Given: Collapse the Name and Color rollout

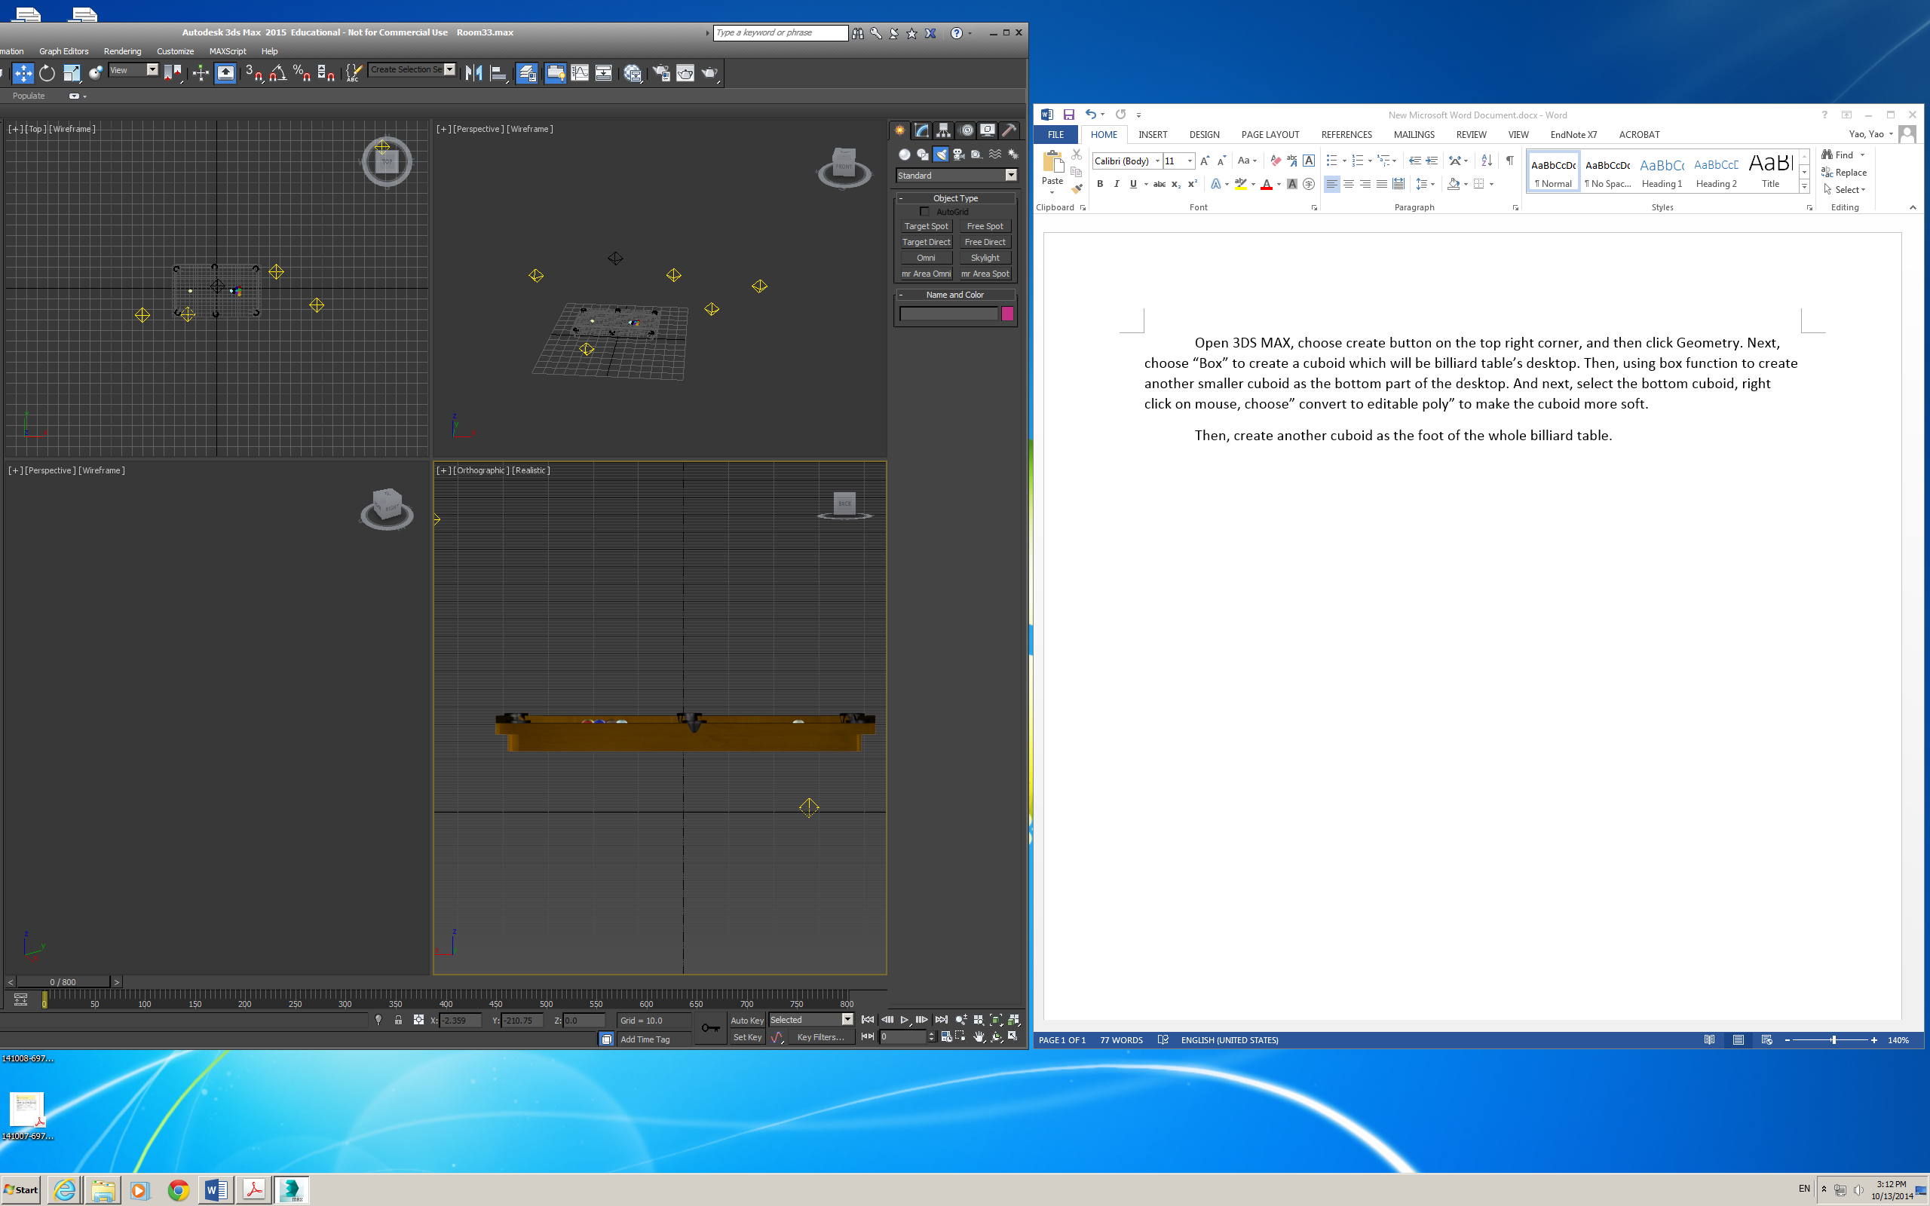Looking at the screenshot, I should pyautogui.click(x=955, y=294).
